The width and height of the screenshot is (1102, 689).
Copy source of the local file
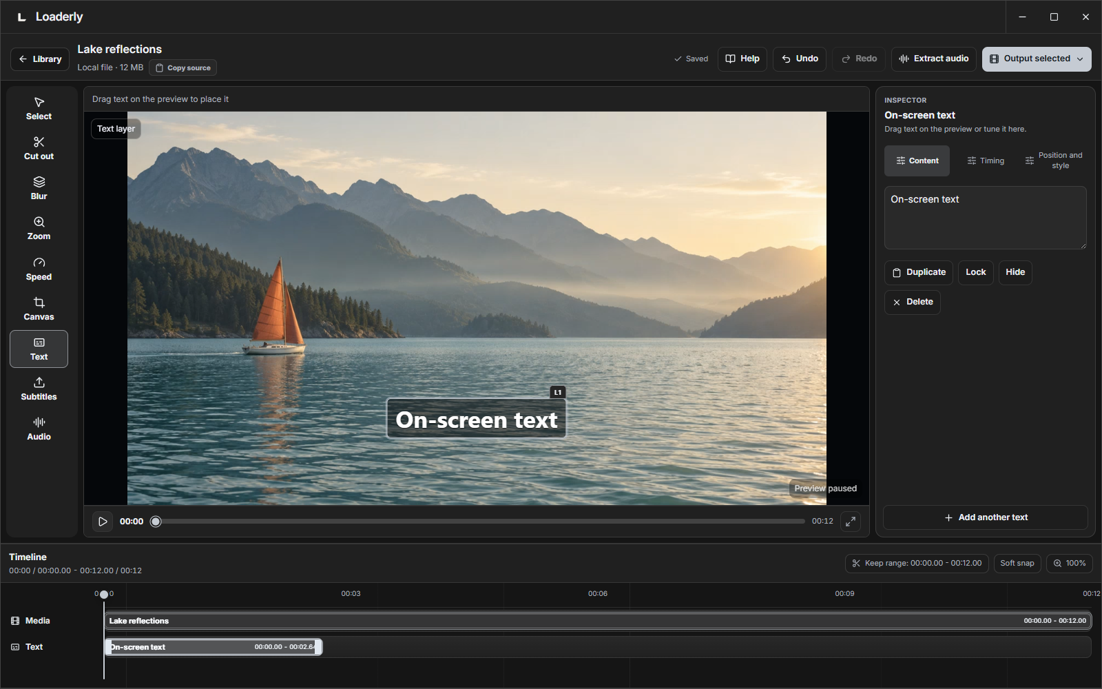tap(183, 68)
